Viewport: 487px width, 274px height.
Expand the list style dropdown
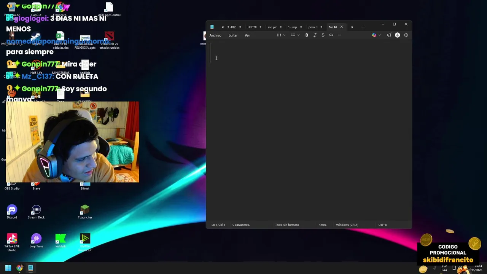[295, 35]
